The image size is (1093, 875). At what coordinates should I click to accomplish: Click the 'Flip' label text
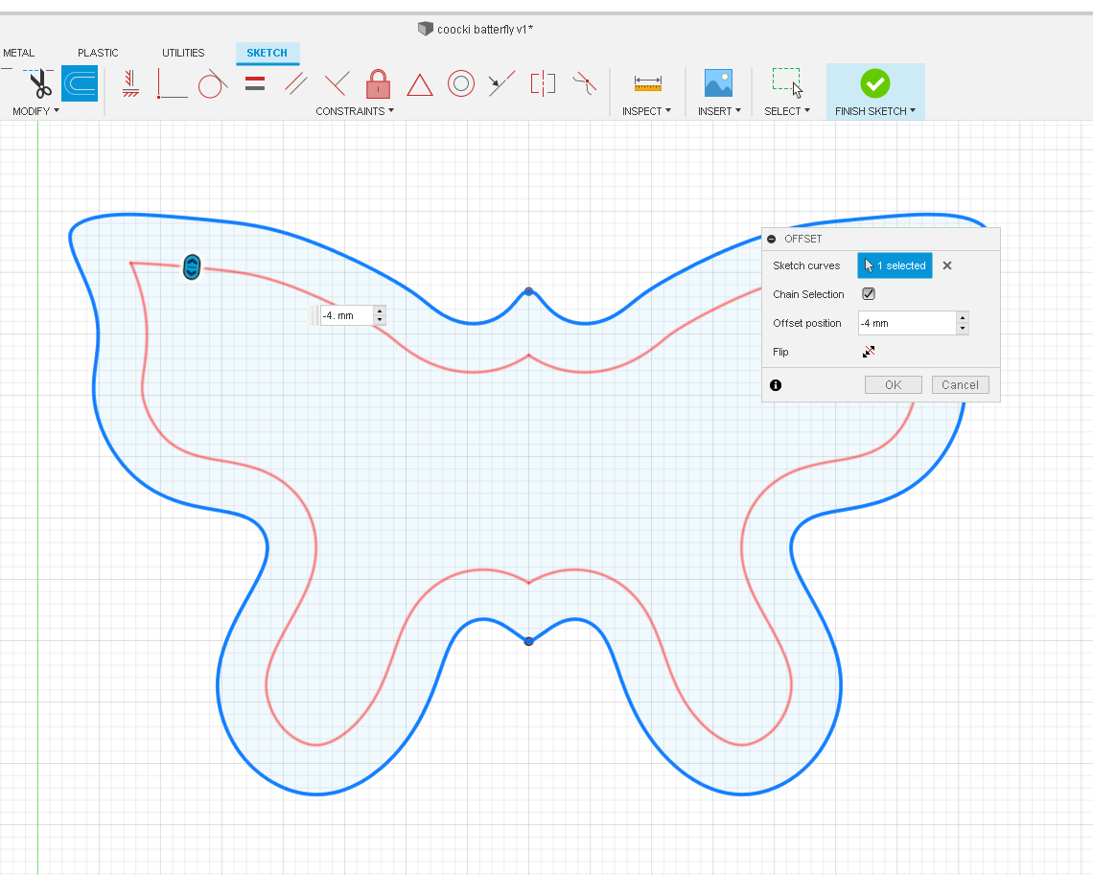[780, 352]
